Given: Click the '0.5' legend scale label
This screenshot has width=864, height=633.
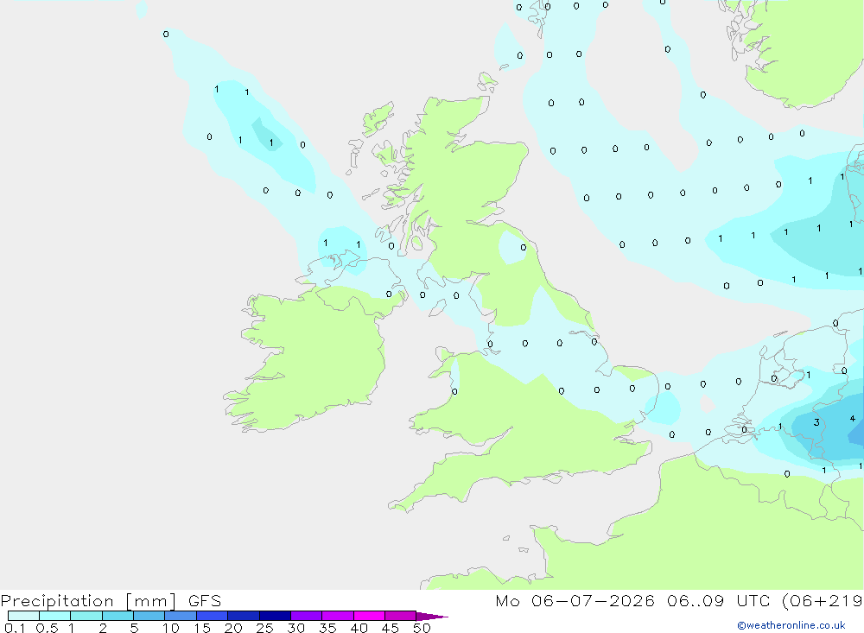Looking at the screenshot, I should [47, 628].
